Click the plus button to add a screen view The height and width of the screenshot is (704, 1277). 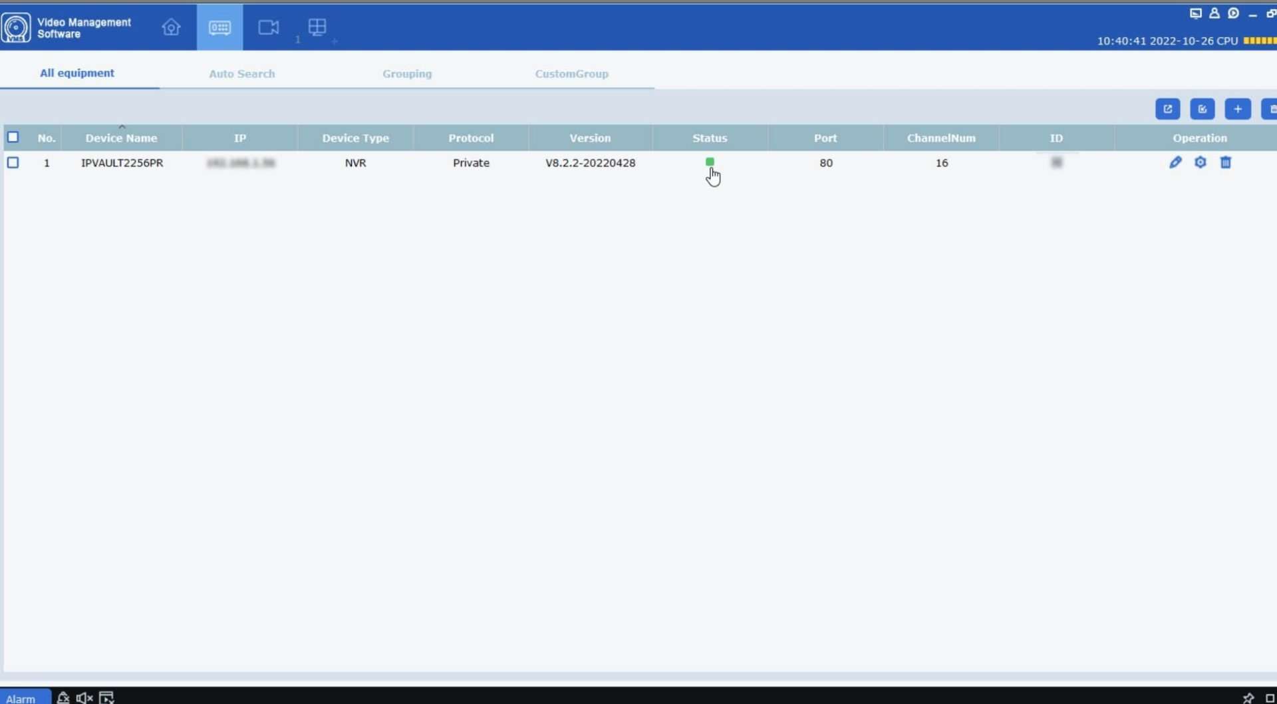[335, 41]
